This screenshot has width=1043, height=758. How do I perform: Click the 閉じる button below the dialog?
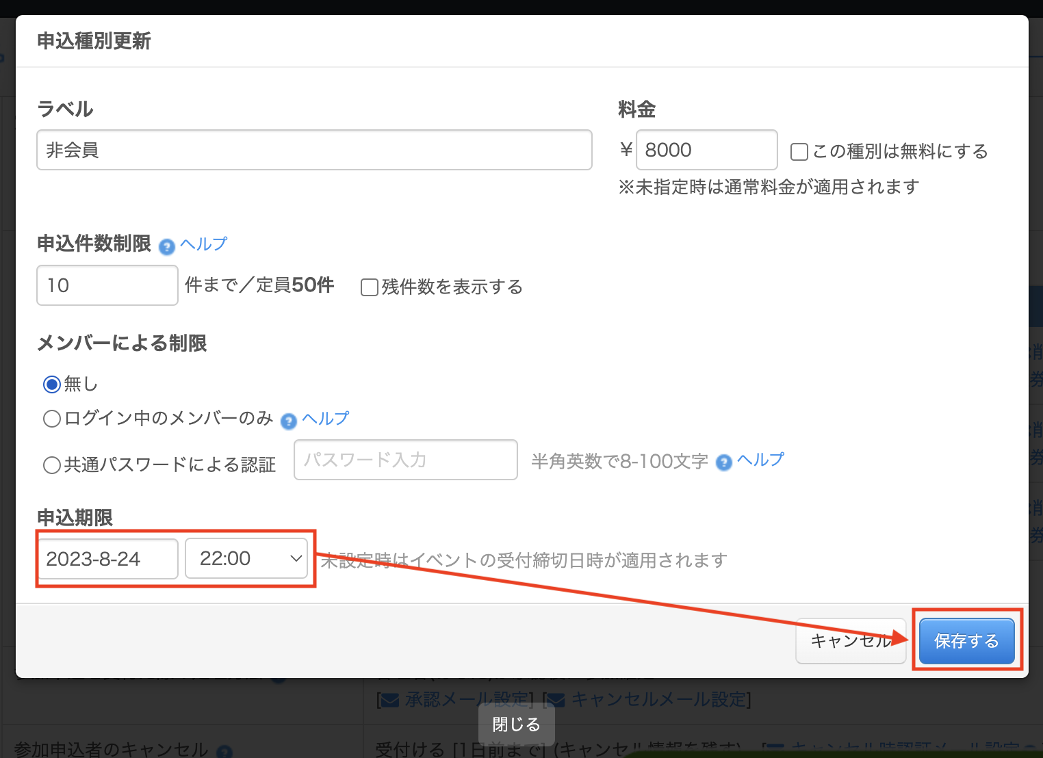pos(516,724)
